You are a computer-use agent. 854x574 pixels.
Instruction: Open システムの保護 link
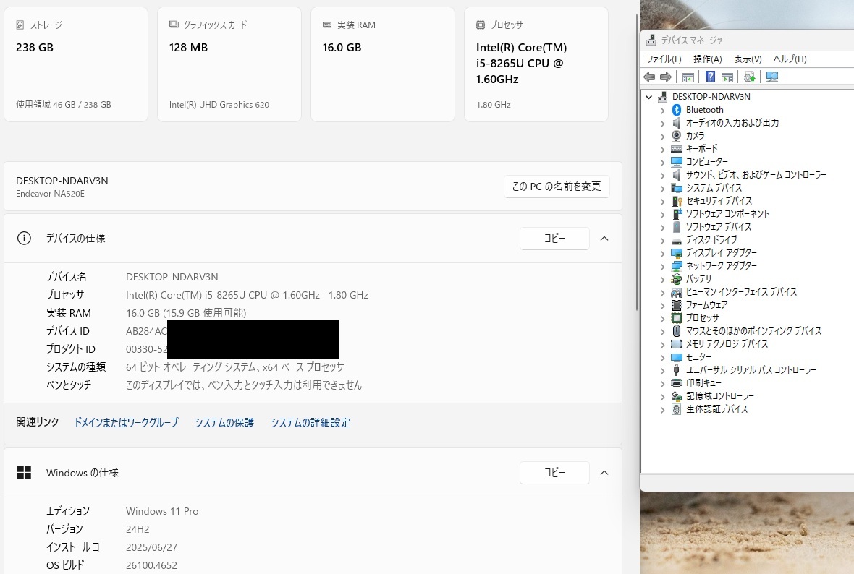pos(224,423)
